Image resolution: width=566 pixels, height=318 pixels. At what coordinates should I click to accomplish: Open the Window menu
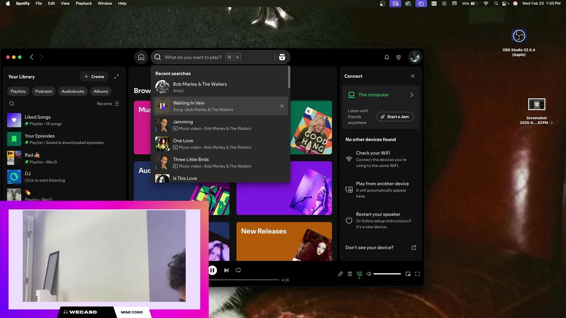[x=105, y=3]
